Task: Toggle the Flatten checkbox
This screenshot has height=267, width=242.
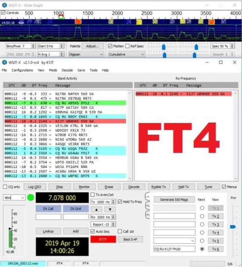Action: pyautogui.click(x=110, y=46)
